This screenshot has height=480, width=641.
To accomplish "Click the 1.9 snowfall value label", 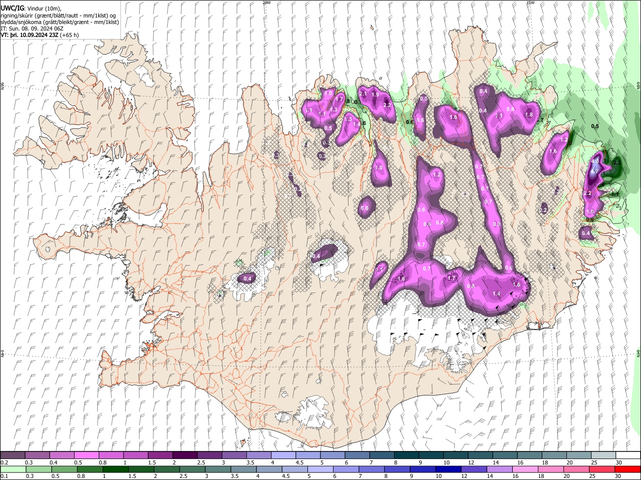I will point(375,94).
